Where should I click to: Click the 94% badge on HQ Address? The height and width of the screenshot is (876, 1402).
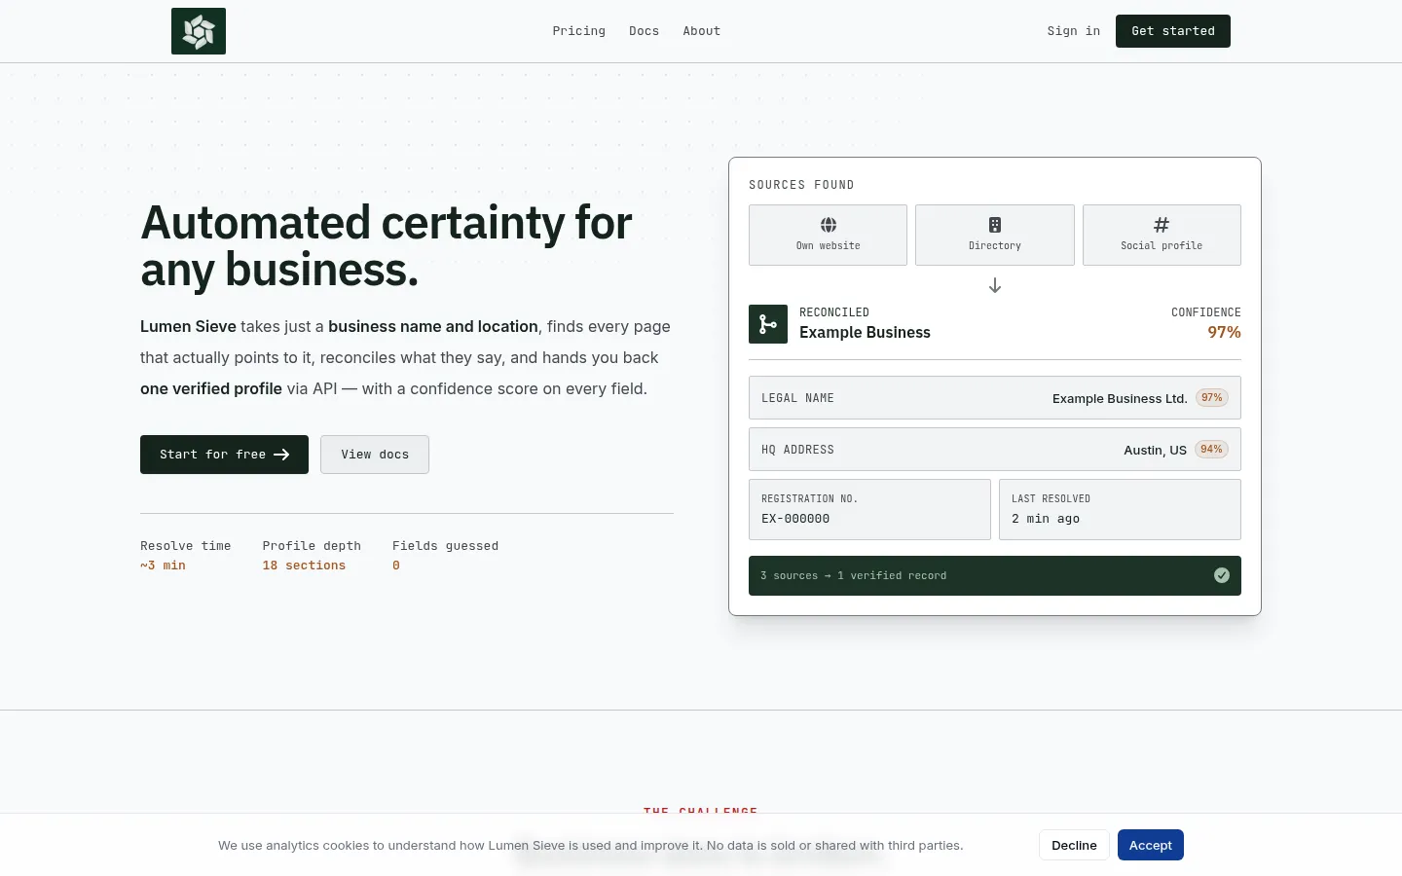(1212, 450)
